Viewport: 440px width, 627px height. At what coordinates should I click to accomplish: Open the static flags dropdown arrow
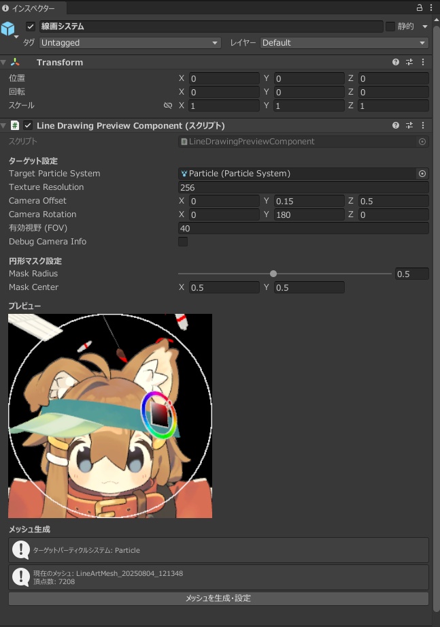[425, 27]
